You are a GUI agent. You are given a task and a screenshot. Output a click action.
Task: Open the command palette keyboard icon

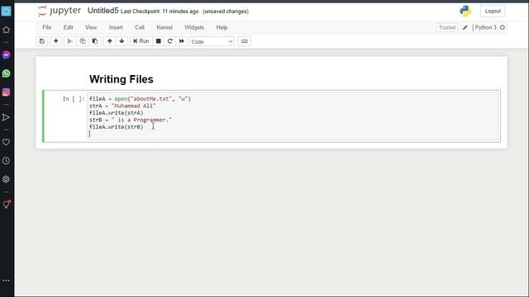click(x=245, y=41)
